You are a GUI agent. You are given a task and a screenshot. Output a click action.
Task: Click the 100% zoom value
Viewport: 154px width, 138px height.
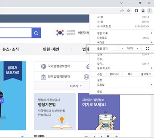(130, 48)
